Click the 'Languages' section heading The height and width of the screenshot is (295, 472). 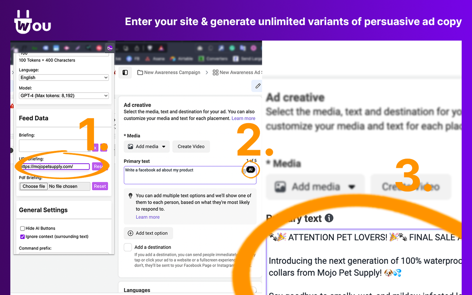click(x=137, y=290)
